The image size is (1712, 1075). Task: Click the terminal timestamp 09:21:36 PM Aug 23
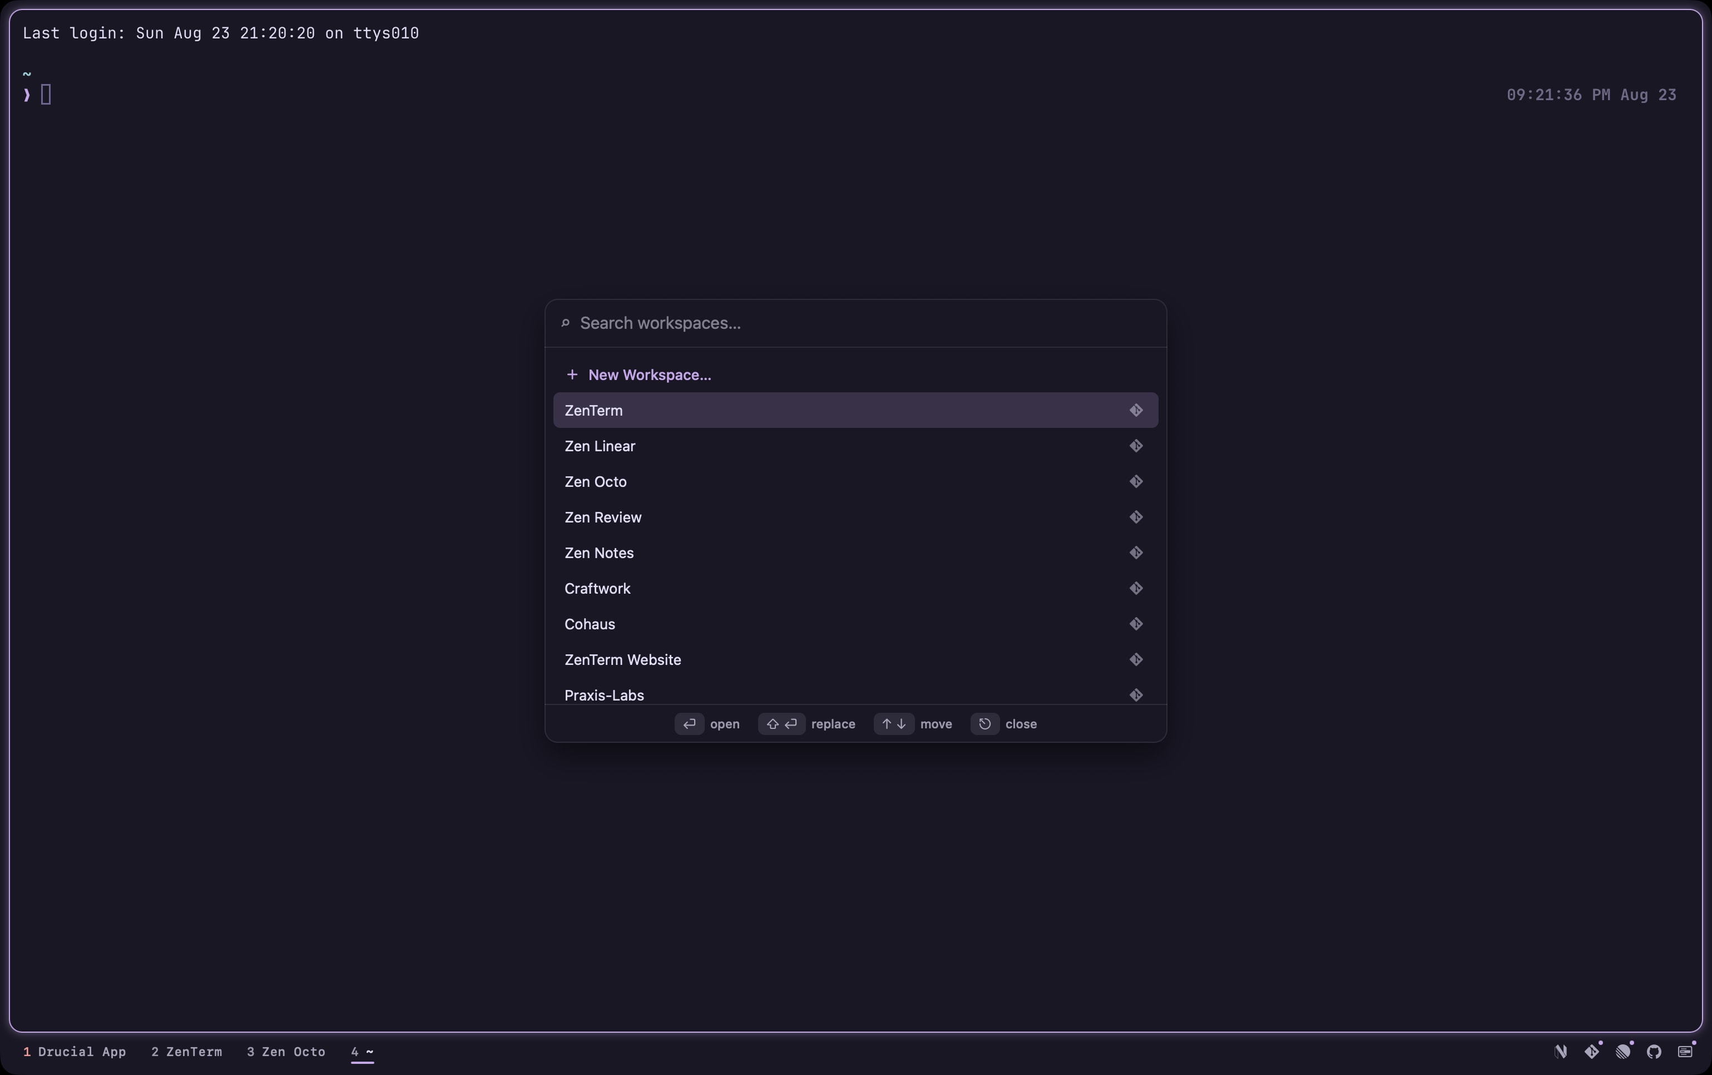1591,95
